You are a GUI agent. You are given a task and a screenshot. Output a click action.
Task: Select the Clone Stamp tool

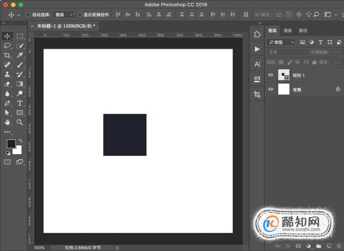(7, 74)
